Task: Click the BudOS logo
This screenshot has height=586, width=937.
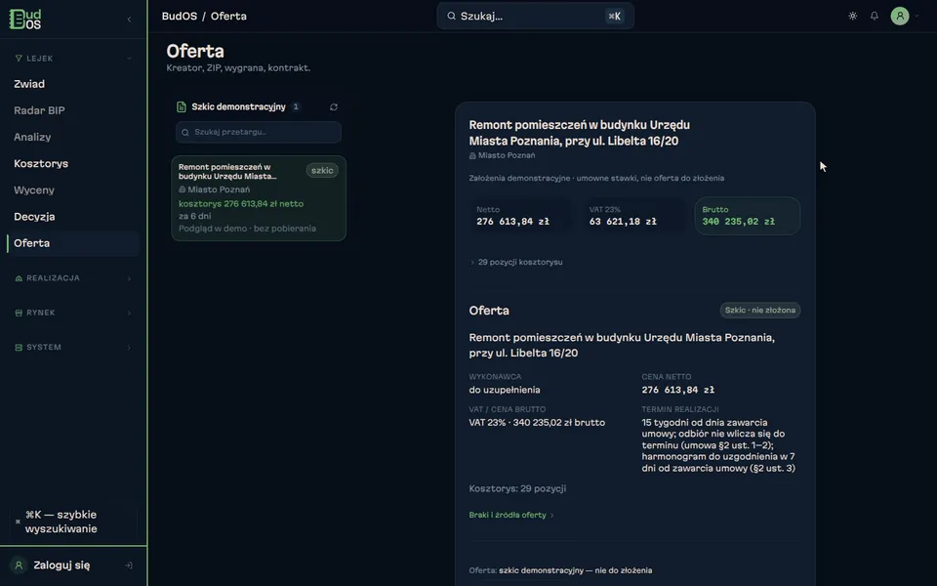Action: 25,20
